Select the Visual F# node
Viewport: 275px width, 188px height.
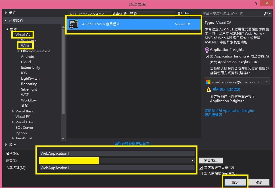coord(22,117)
